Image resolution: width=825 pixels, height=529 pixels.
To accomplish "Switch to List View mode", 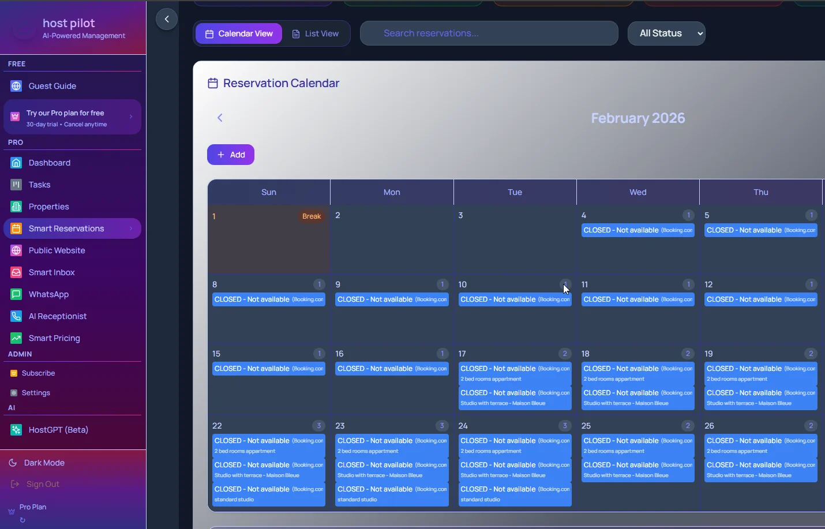I will click(x=316, y=33).
